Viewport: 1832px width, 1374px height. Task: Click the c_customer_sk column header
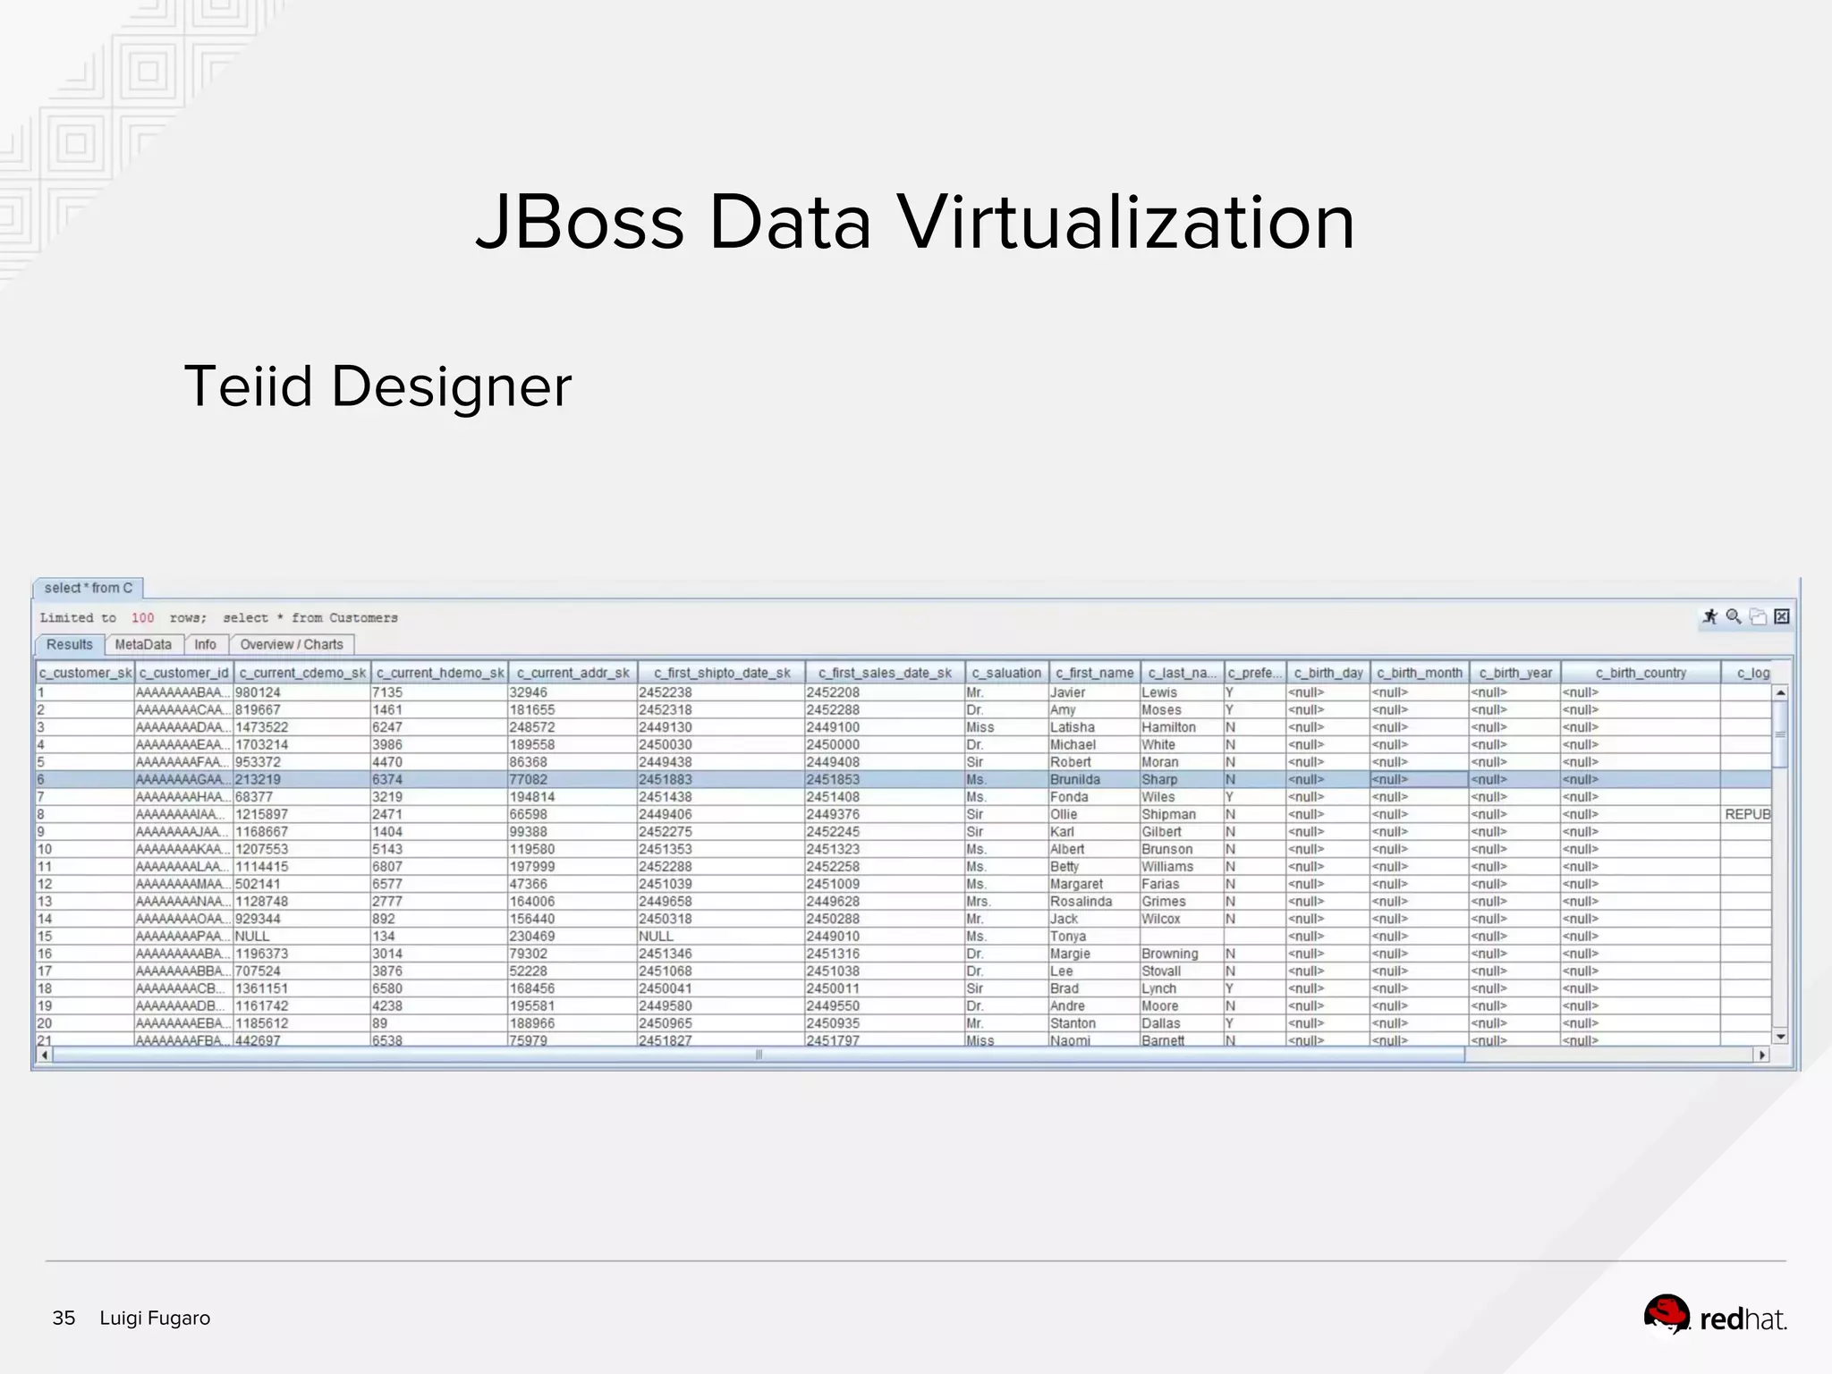(x=85, y=673)
